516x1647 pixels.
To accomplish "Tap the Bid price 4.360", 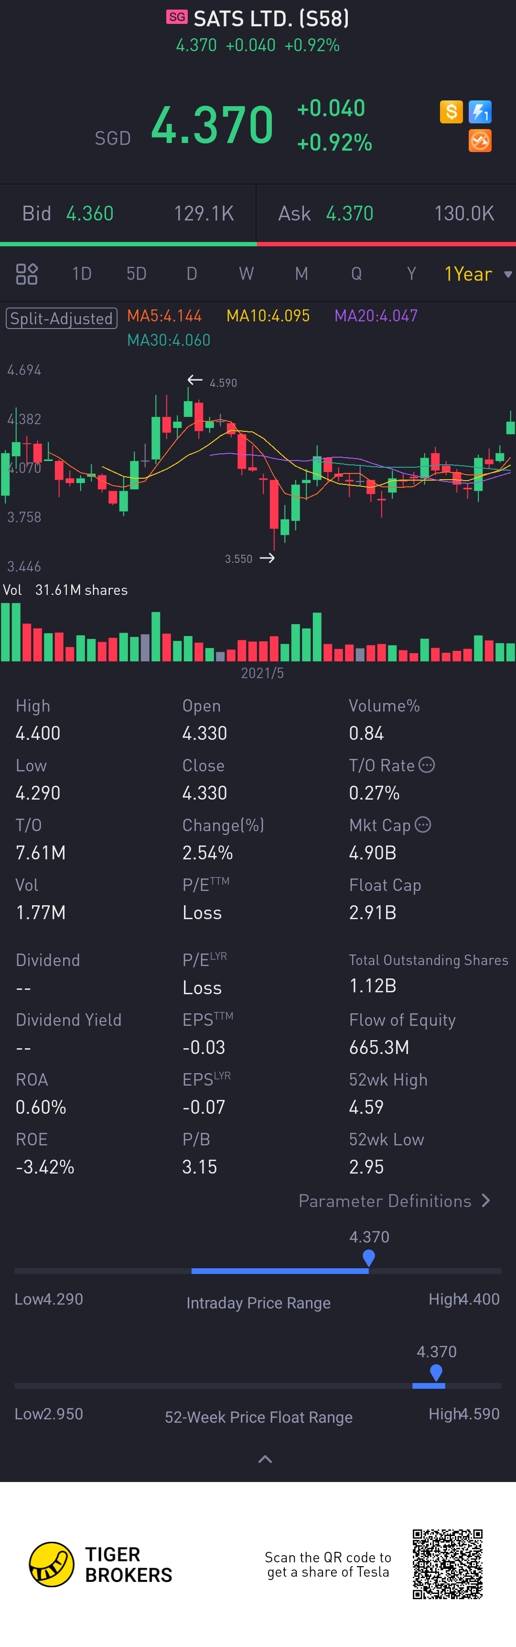I will click(90, 214).
